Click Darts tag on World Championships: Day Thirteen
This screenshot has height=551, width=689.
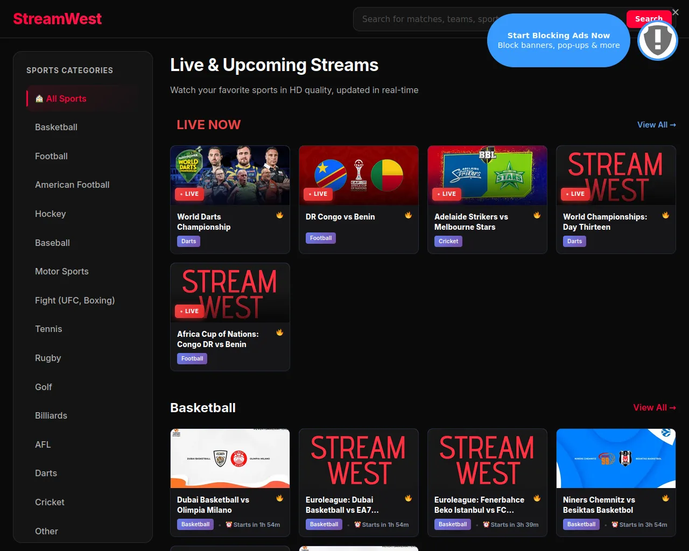pos(574,242)
